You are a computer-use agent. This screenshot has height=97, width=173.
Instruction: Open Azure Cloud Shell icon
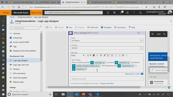point(108,13)
